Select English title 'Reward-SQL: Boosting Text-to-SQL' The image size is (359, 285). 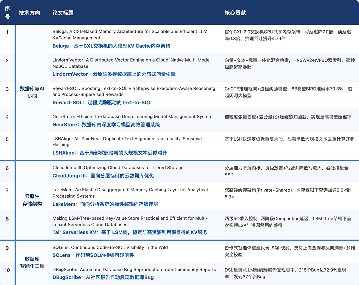tap(134, 91)
